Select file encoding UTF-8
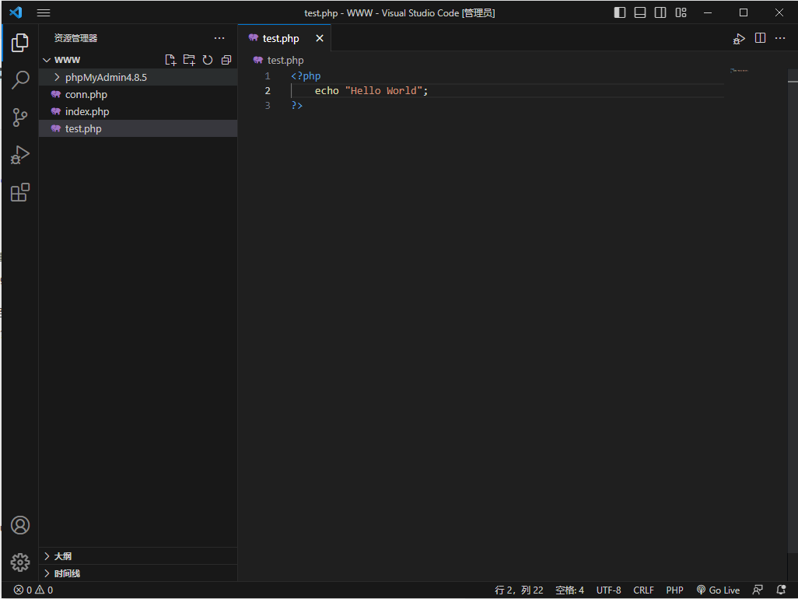Image resolution: width=798 pixels, height=599 pixels. 609,590
